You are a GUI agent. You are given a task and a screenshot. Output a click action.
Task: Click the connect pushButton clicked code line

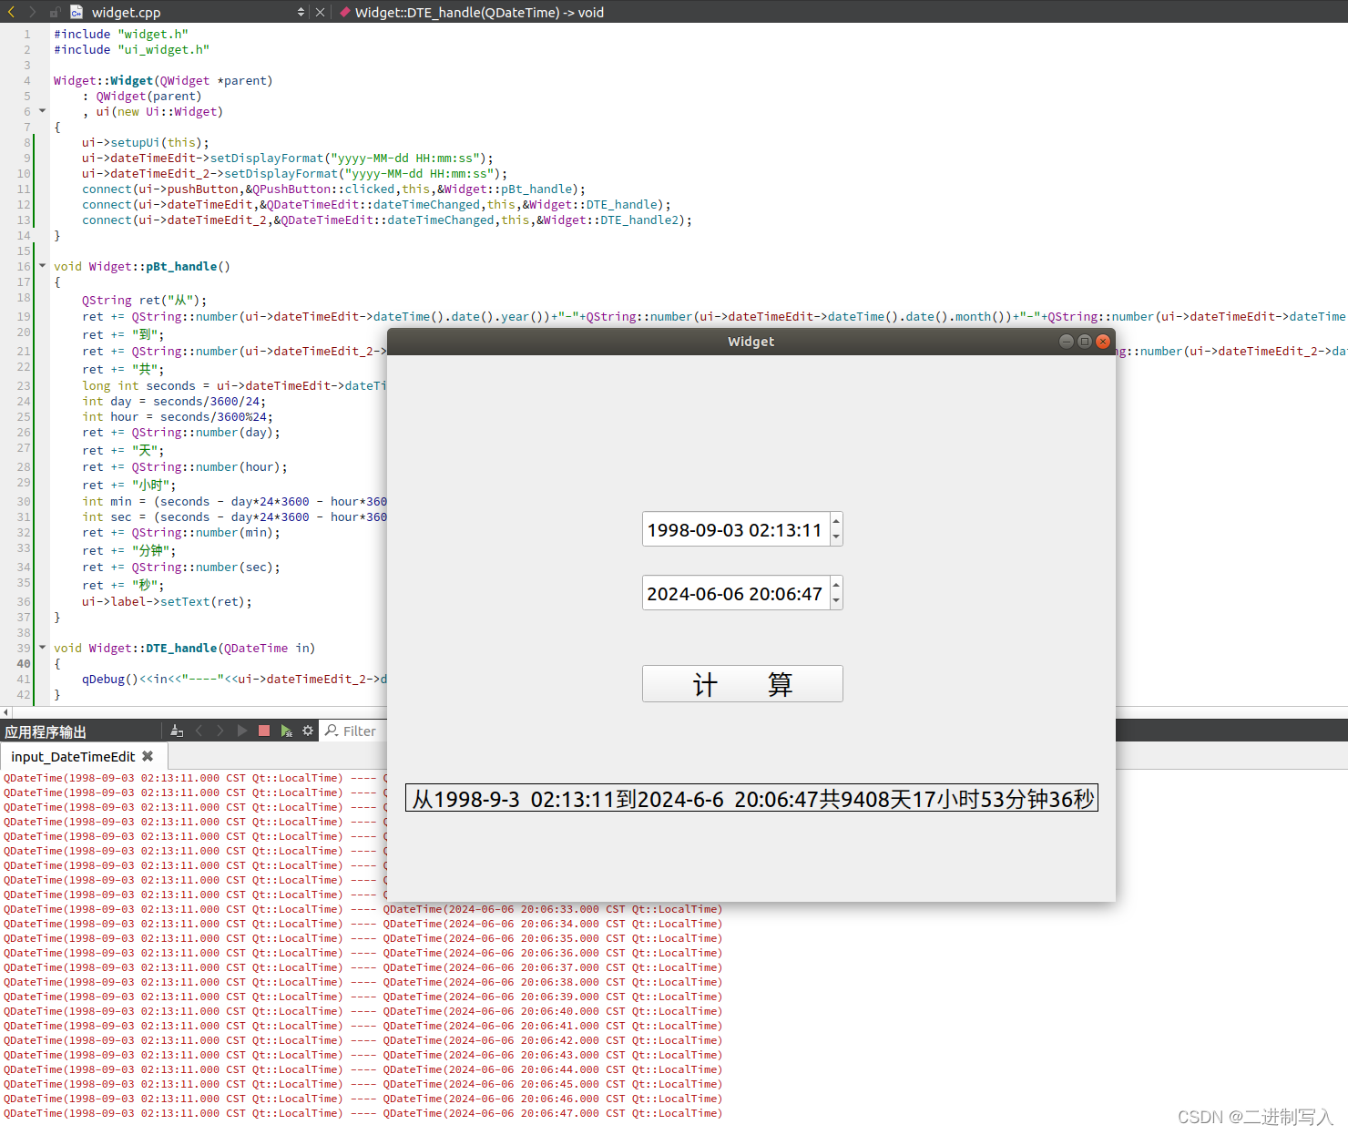coord(333,189)
